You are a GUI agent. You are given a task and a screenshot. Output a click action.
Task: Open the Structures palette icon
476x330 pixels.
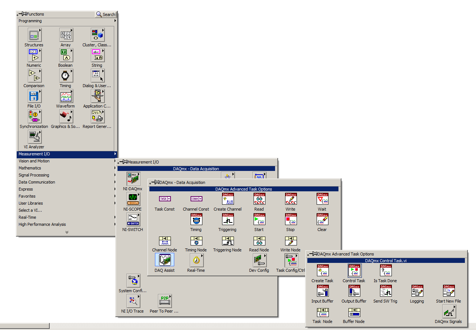[x=34, y=35]
